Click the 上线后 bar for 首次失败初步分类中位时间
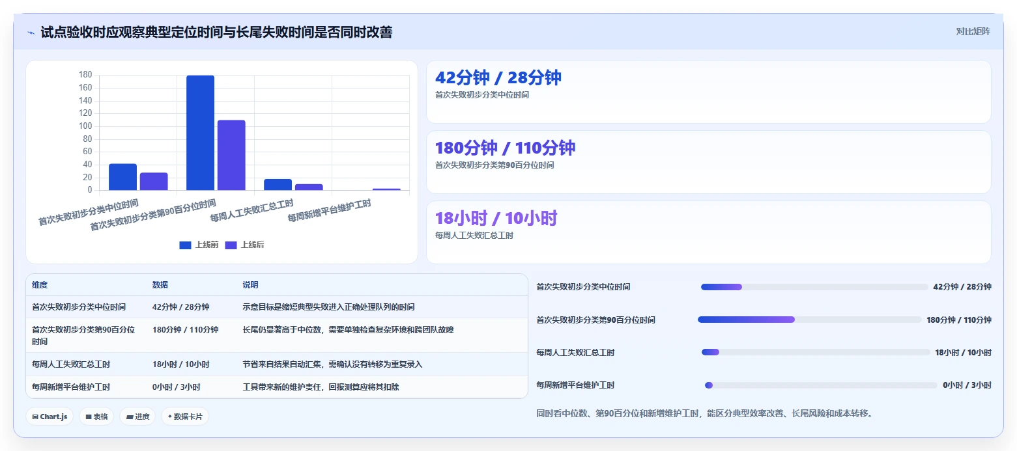 coord(154,182)
